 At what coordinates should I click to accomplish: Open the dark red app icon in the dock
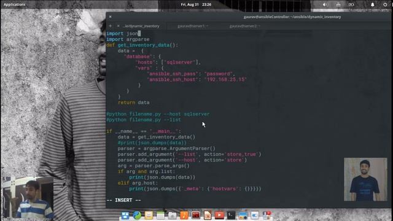pos(196,215)
